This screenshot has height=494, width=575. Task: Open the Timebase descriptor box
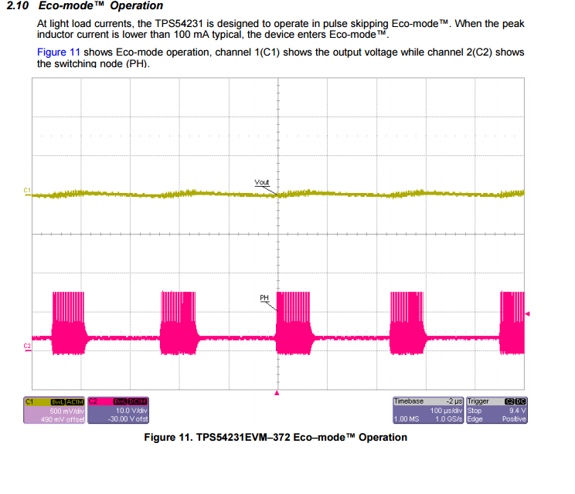(x=428, y=410)
